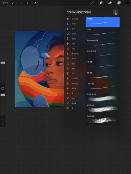Click the 추상 abstract triangle icon
Screen dimensions: 131x174
(68, 63)
